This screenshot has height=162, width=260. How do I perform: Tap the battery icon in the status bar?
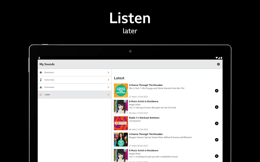click(221, 58)
